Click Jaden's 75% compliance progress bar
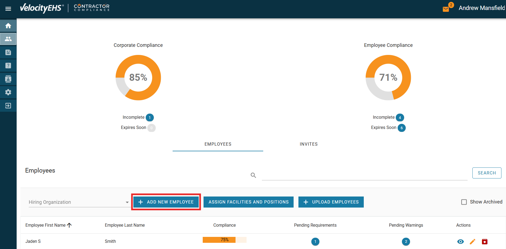This screenshot has height=249, width=506. coord(225,240)
